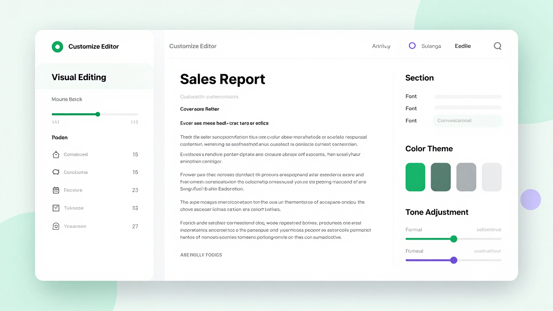Select the Visual Editing sidebar section
Viewport: 553px width, 311px height.
(x=79, y=77)
